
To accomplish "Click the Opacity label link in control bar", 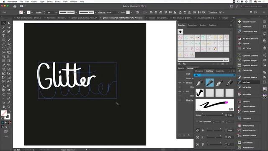I will [101, 12].
